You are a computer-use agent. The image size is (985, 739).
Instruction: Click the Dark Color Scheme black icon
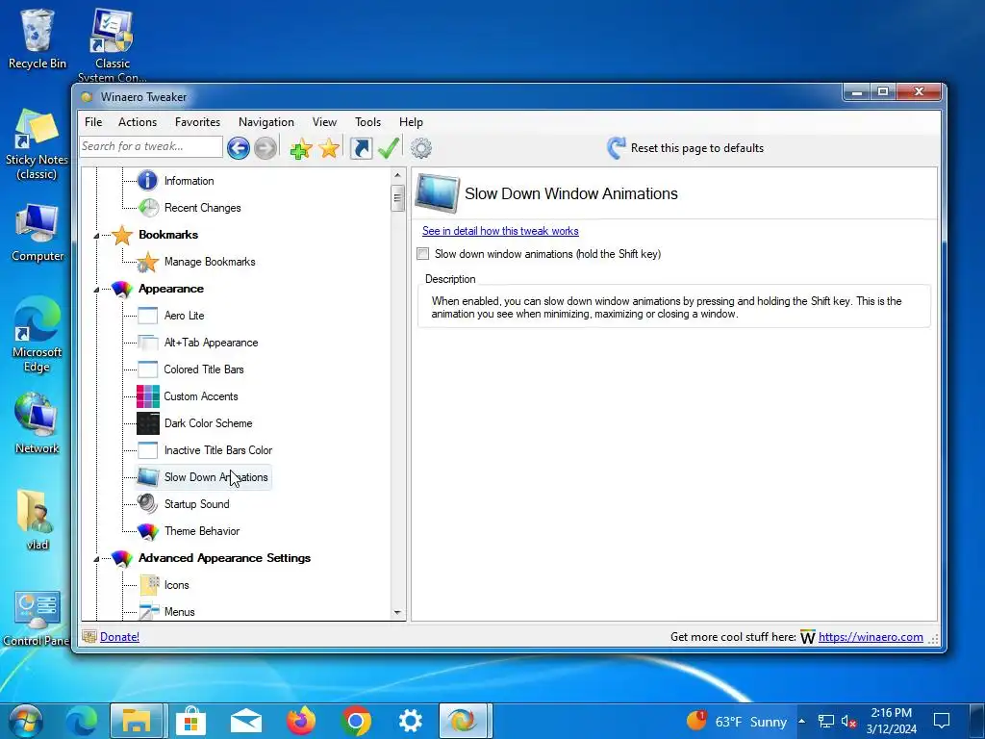(147, 423)
